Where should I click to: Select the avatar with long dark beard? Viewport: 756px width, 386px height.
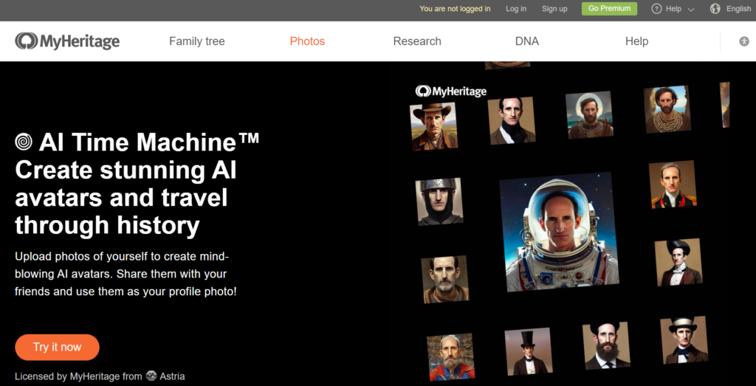(606, 345)
